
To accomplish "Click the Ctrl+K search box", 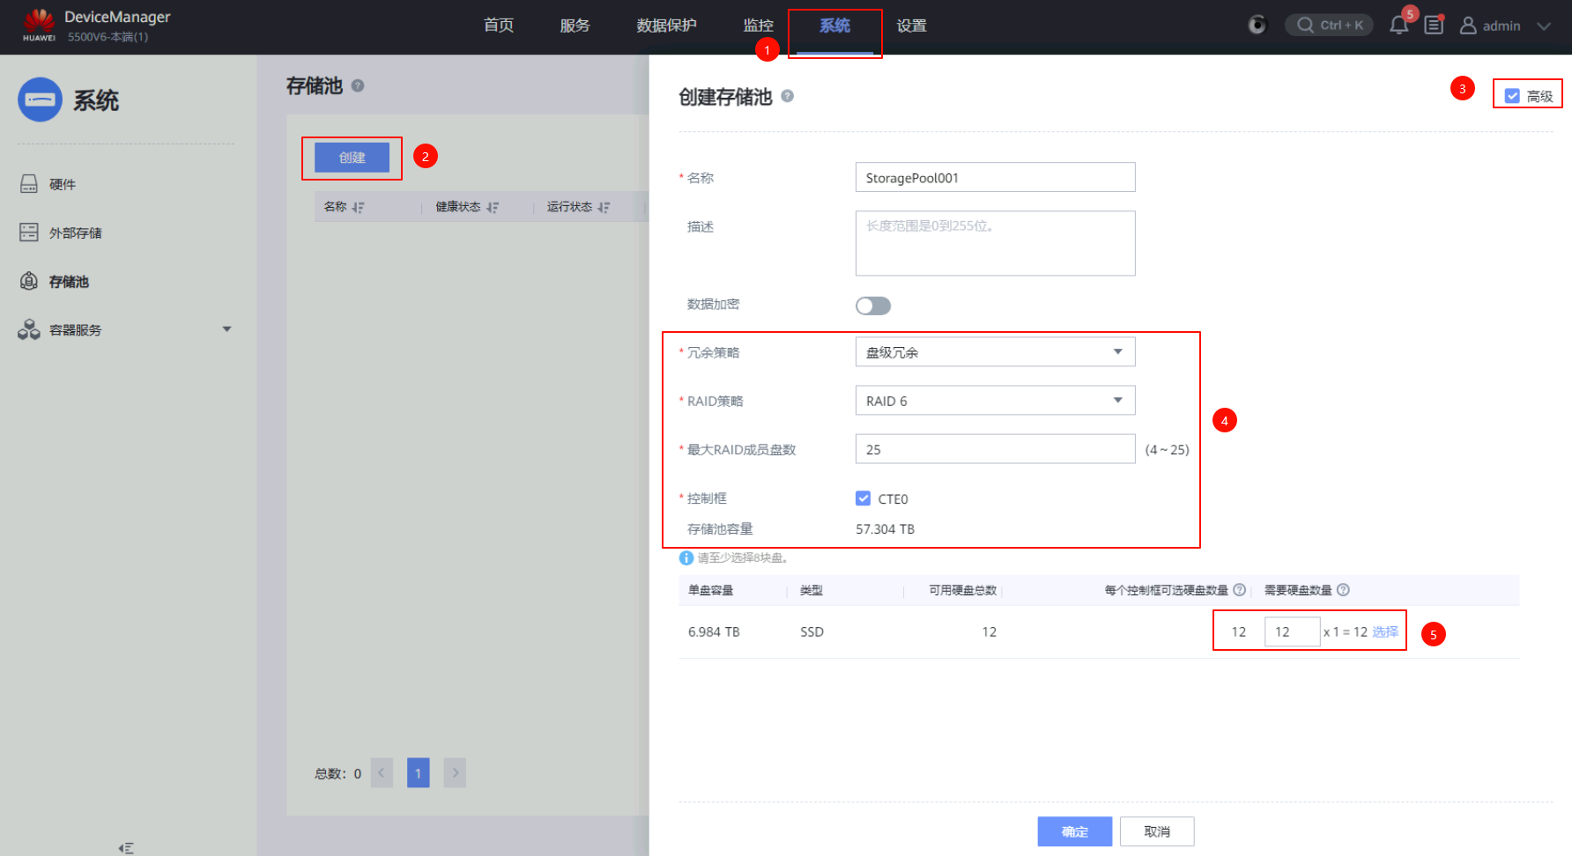I will [x=1329, y=26].
